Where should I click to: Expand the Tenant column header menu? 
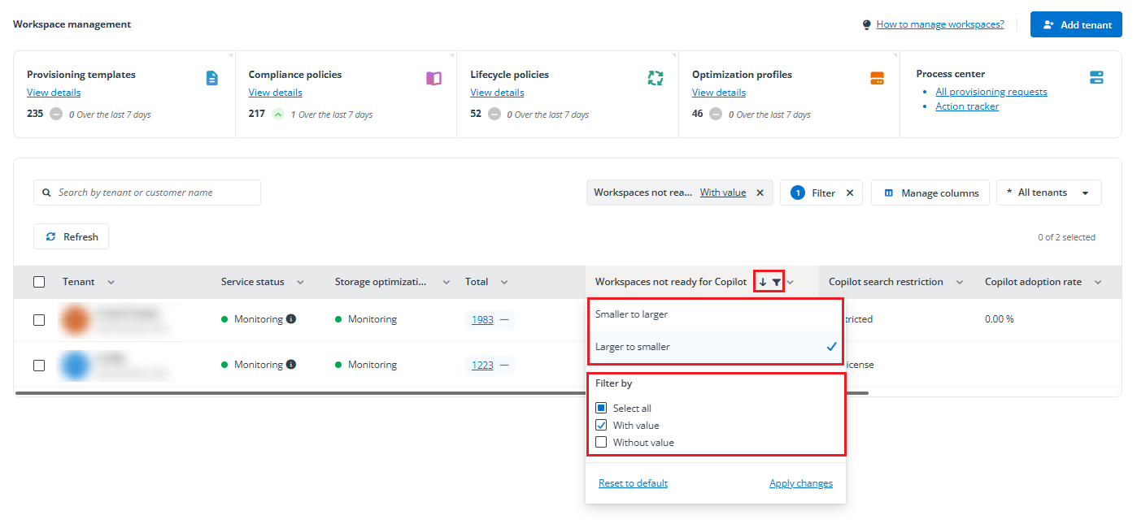coord(111,282)
